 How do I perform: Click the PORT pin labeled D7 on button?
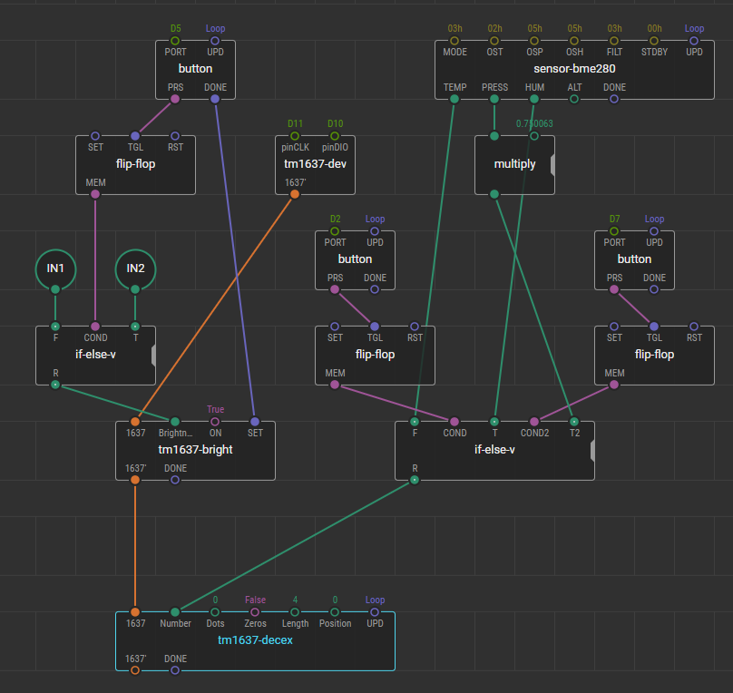[614, 231]
